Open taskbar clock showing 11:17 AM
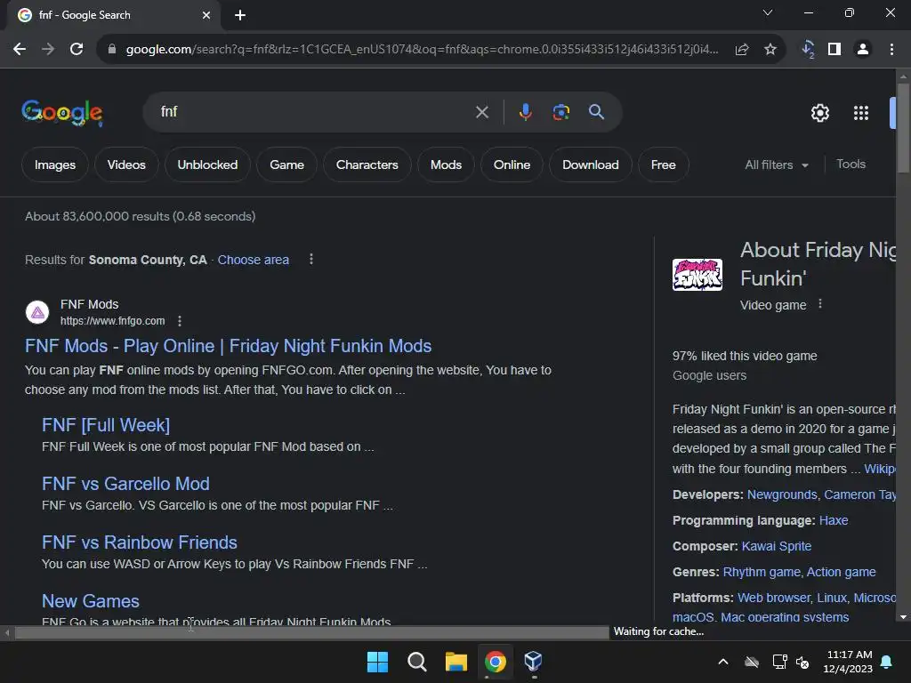Viewport: 911px width, 683px height. 848,662
